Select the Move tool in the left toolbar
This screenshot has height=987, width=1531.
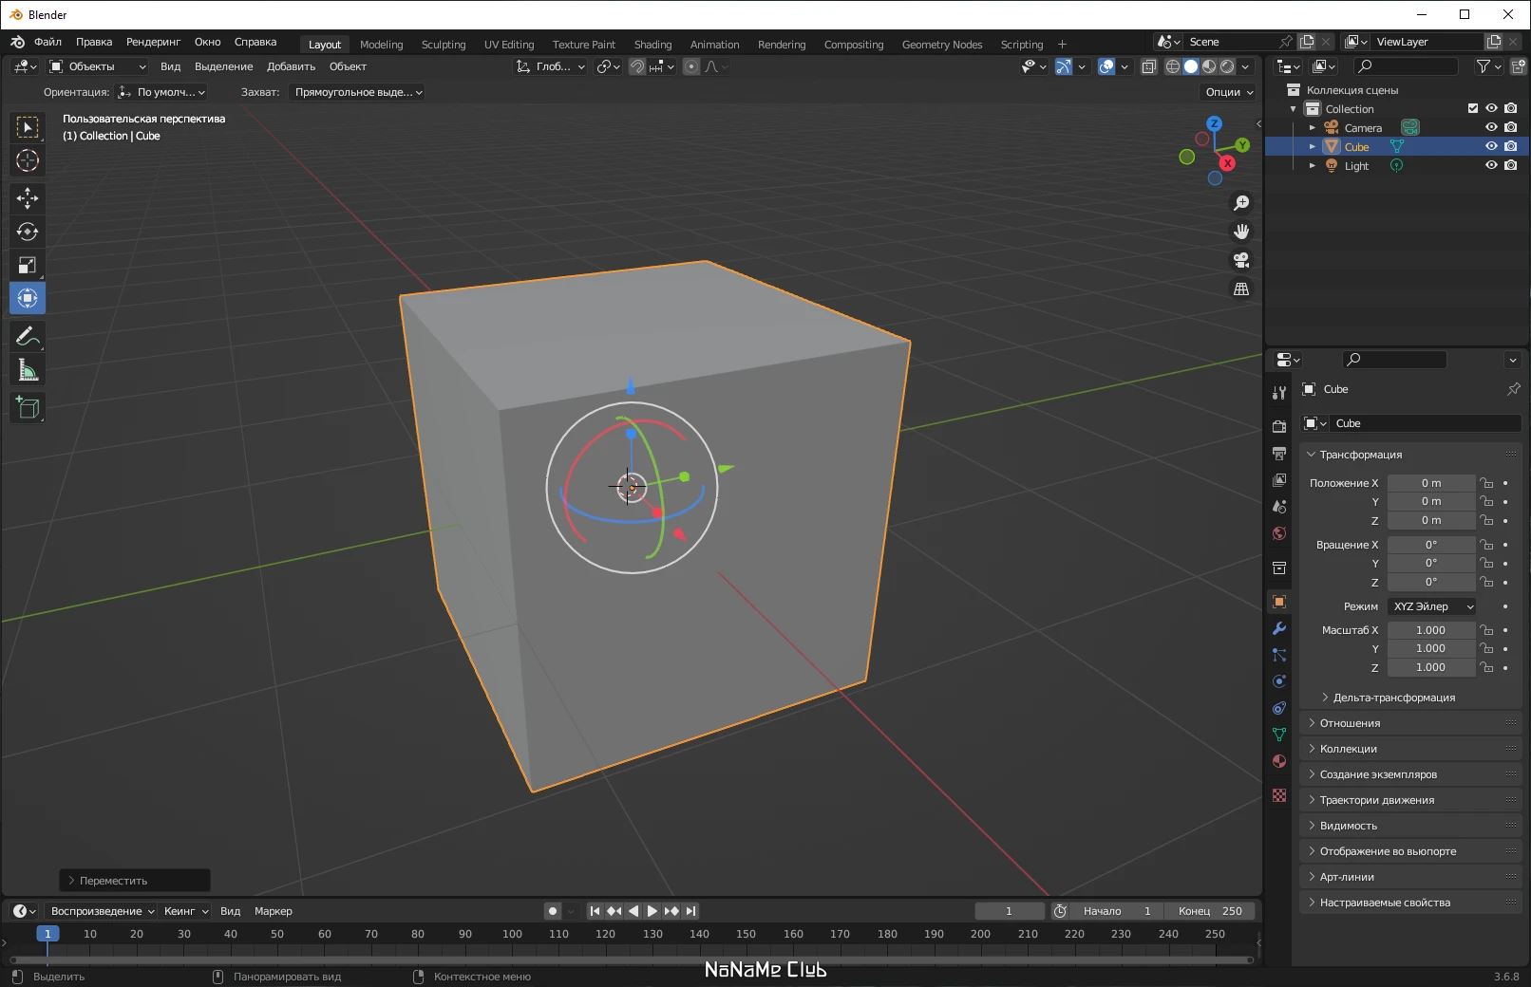[27, 197]
